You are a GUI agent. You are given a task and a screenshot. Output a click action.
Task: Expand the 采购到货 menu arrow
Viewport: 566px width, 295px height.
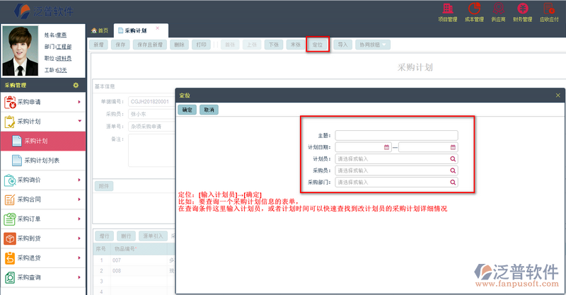click(x=79, y=238)
